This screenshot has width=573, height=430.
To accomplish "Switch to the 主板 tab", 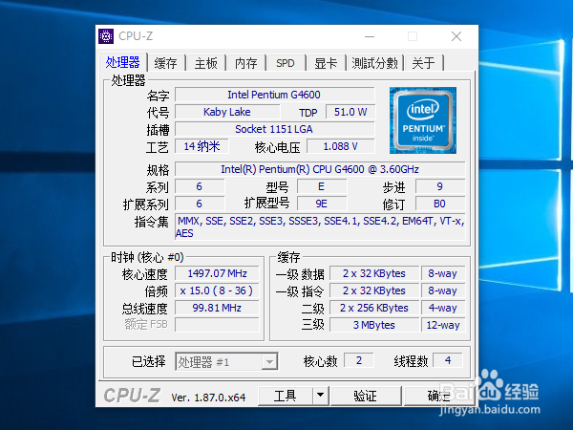I will click(205, 63).
